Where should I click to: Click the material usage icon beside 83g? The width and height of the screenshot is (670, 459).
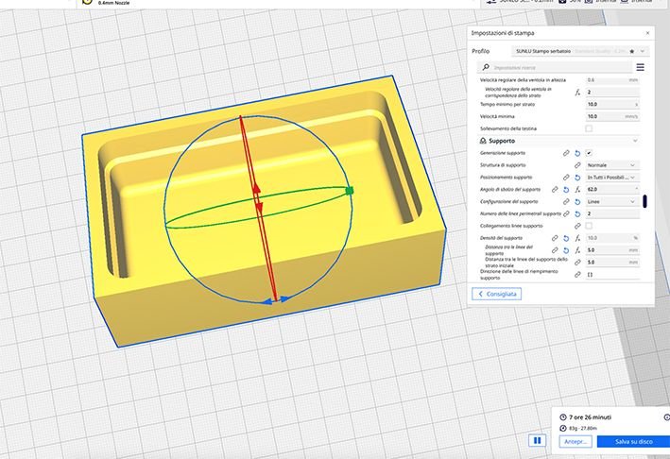coord(563,428)
